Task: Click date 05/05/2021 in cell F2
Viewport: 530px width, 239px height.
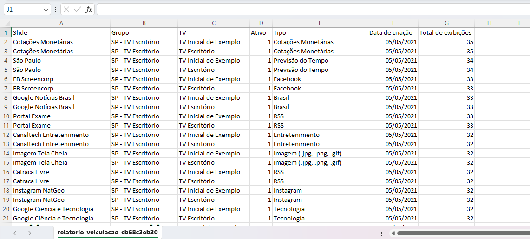Action: tap(401, 42)
